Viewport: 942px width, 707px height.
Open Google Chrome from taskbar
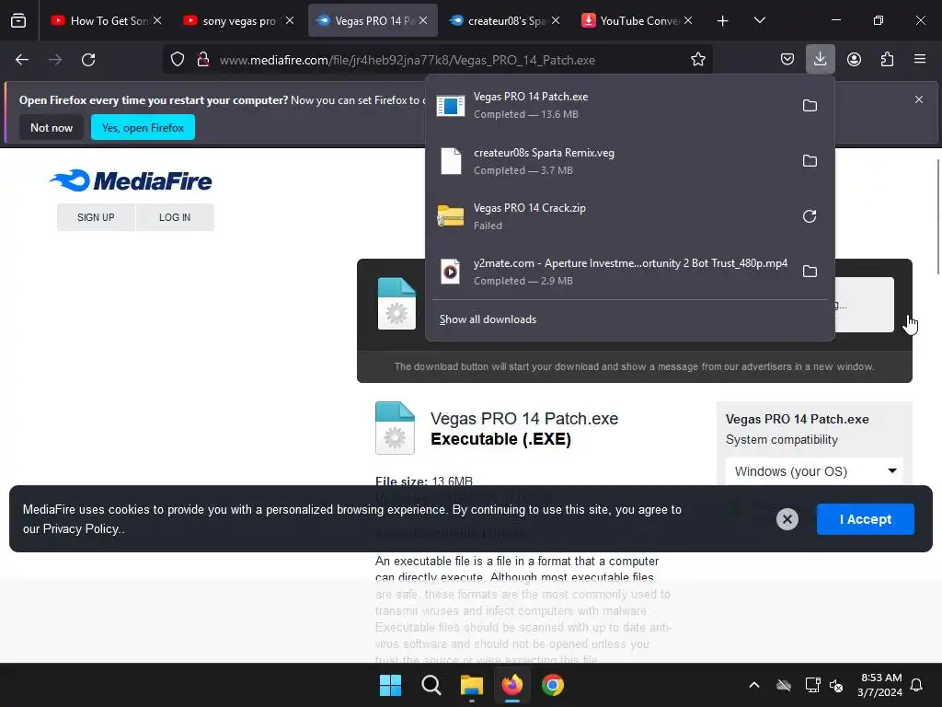click(x=553, y=685)
